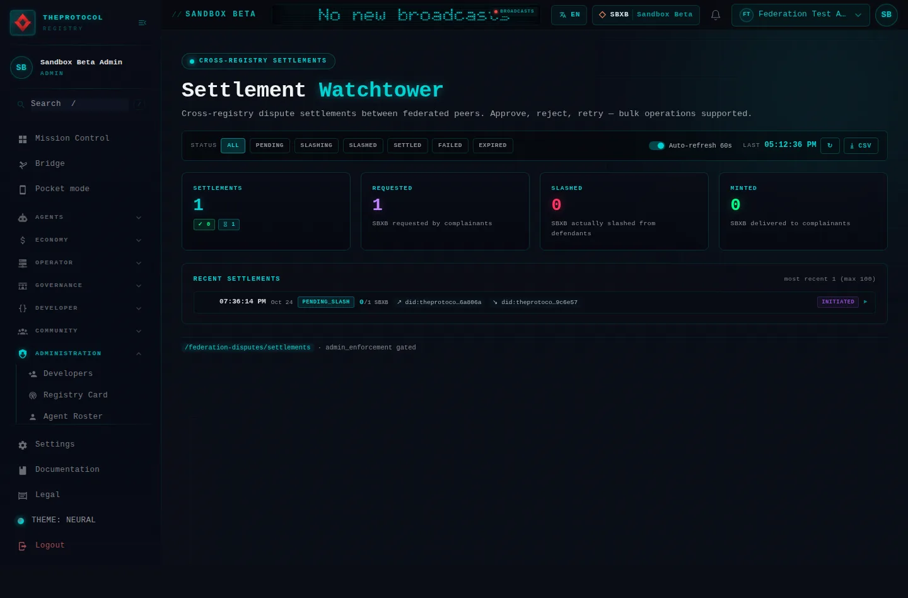Click TheProtocol Registry logo icon

pyautogui.click(x=23, y=23)
